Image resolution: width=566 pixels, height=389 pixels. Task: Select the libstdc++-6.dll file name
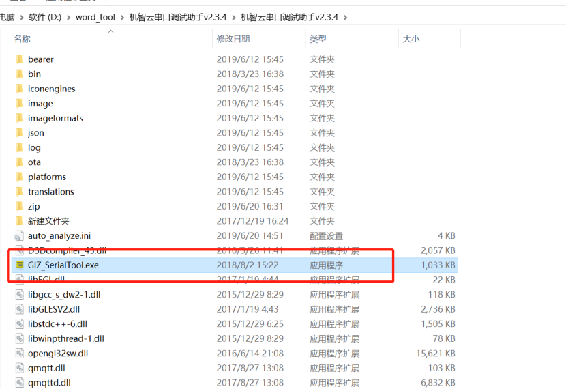tap(57, 324)
